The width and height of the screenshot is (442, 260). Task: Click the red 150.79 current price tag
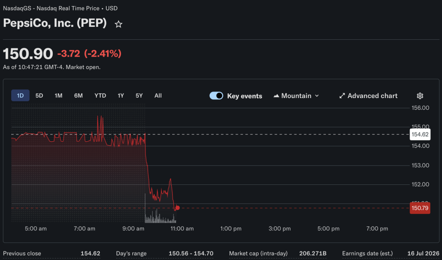click(420, 208)
